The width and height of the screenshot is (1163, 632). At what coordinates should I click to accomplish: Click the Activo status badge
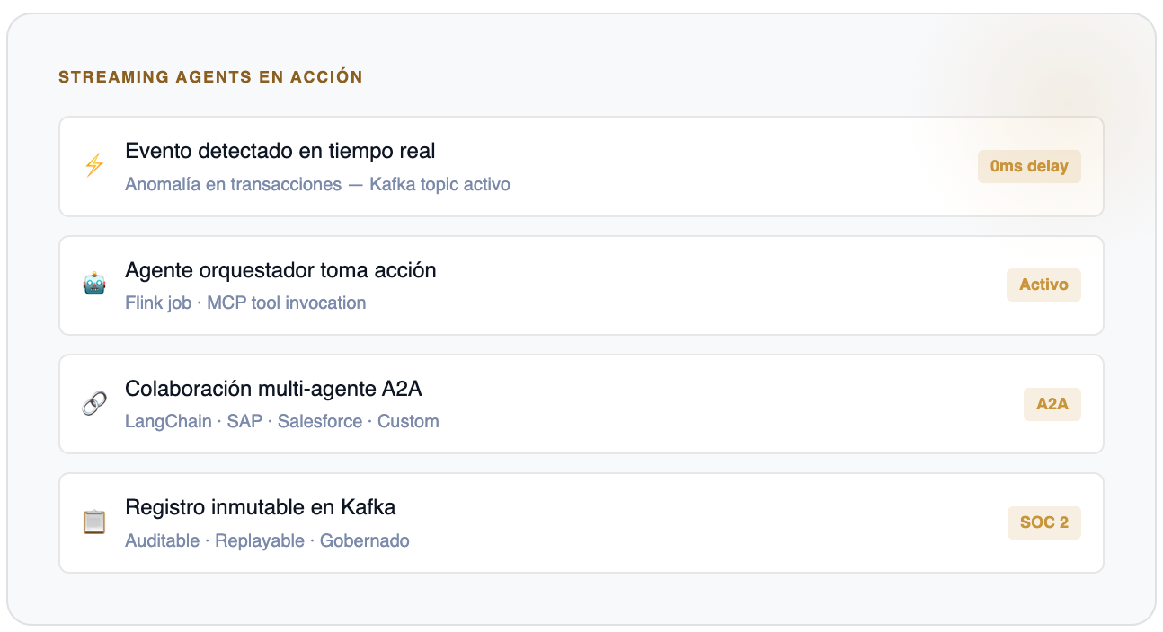point(1043,285)
